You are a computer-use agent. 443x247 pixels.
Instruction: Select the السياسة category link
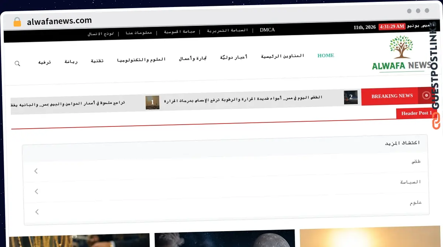[411, 182]
